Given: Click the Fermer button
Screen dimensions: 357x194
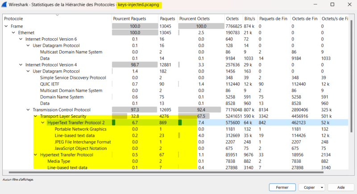Looking at the screenshot, I should coord(282,187).
